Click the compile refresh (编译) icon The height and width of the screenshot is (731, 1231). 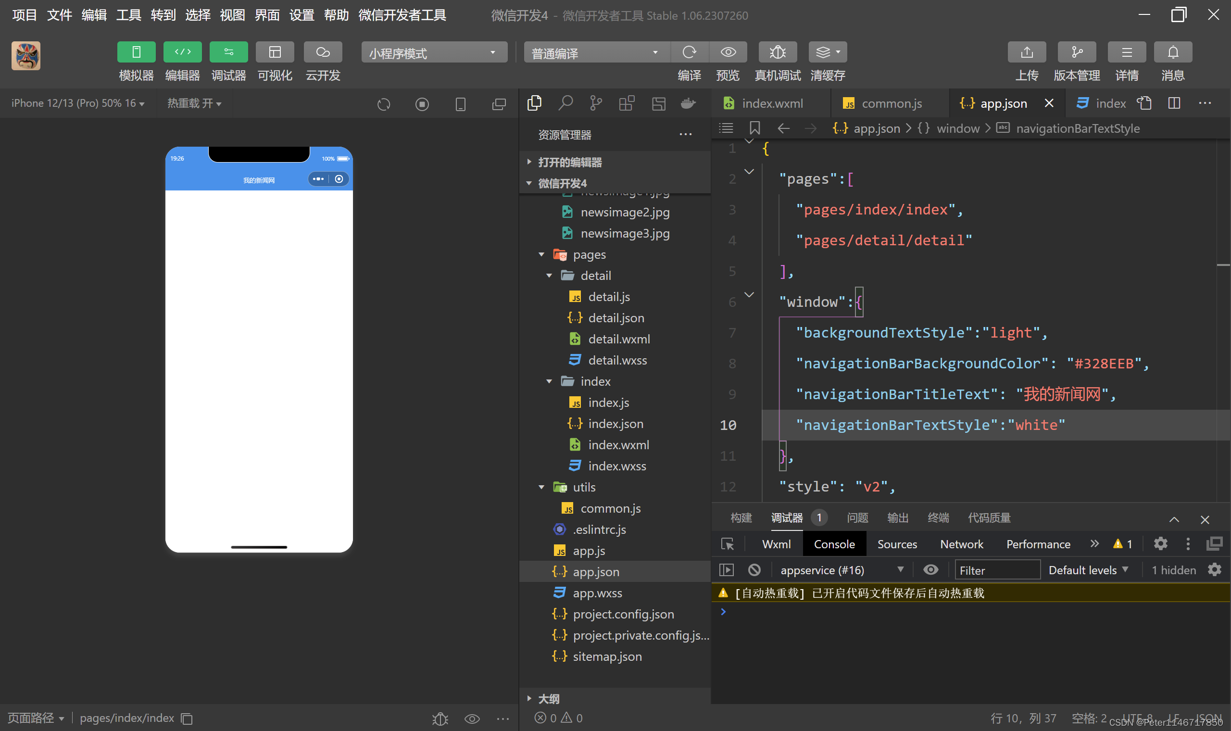689,52
